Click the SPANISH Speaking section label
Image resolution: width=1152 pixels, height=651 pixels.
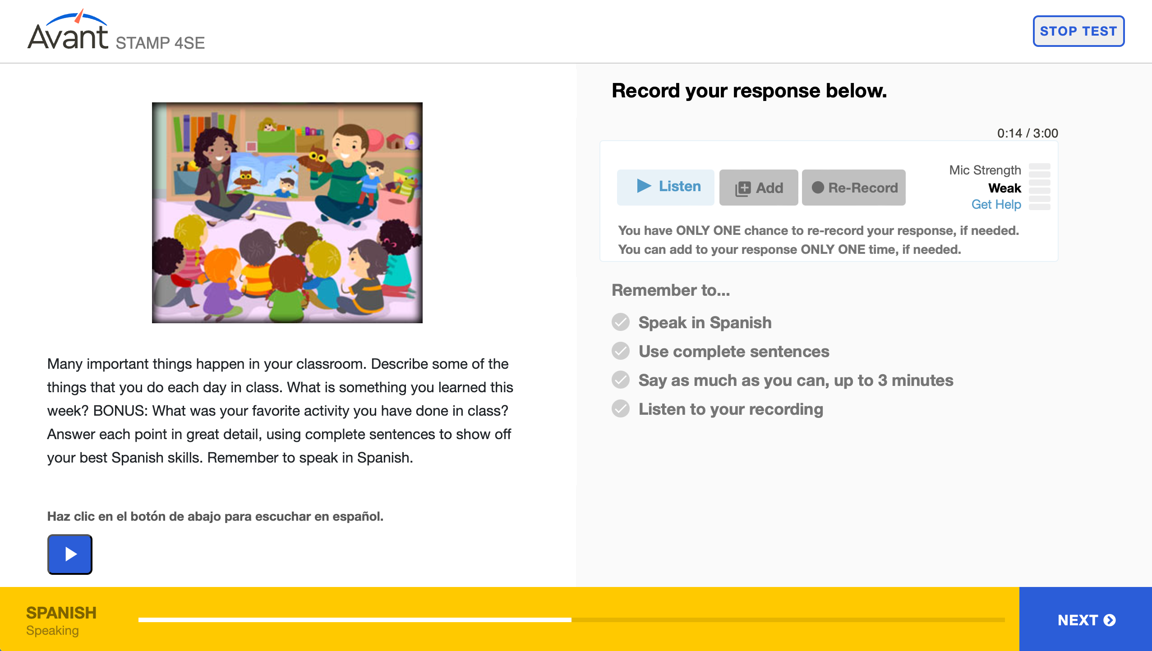click(x=61, y=620)
